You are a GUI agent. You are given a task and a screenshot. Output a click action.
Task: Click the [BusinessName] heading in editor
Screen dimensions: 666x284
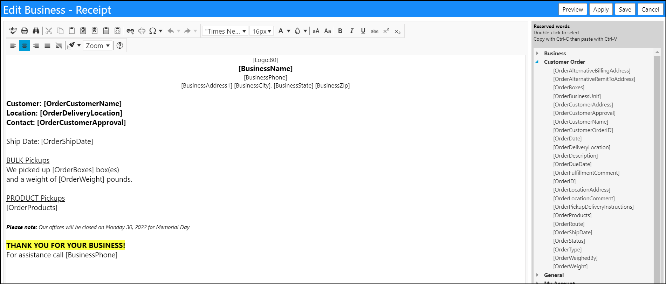266,69
